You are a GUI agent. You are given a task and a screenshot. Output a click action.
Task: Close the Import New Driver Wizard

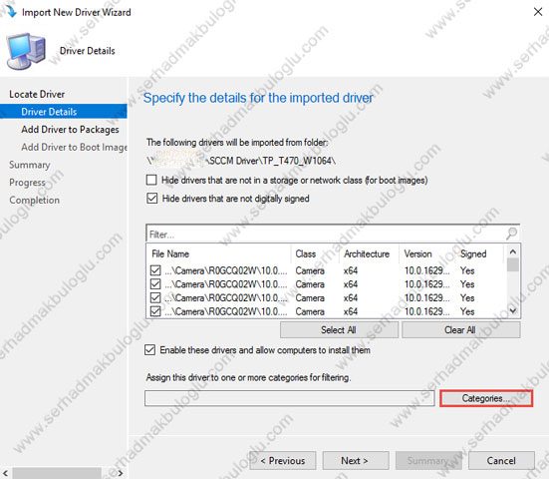click(x=538, y=12)
